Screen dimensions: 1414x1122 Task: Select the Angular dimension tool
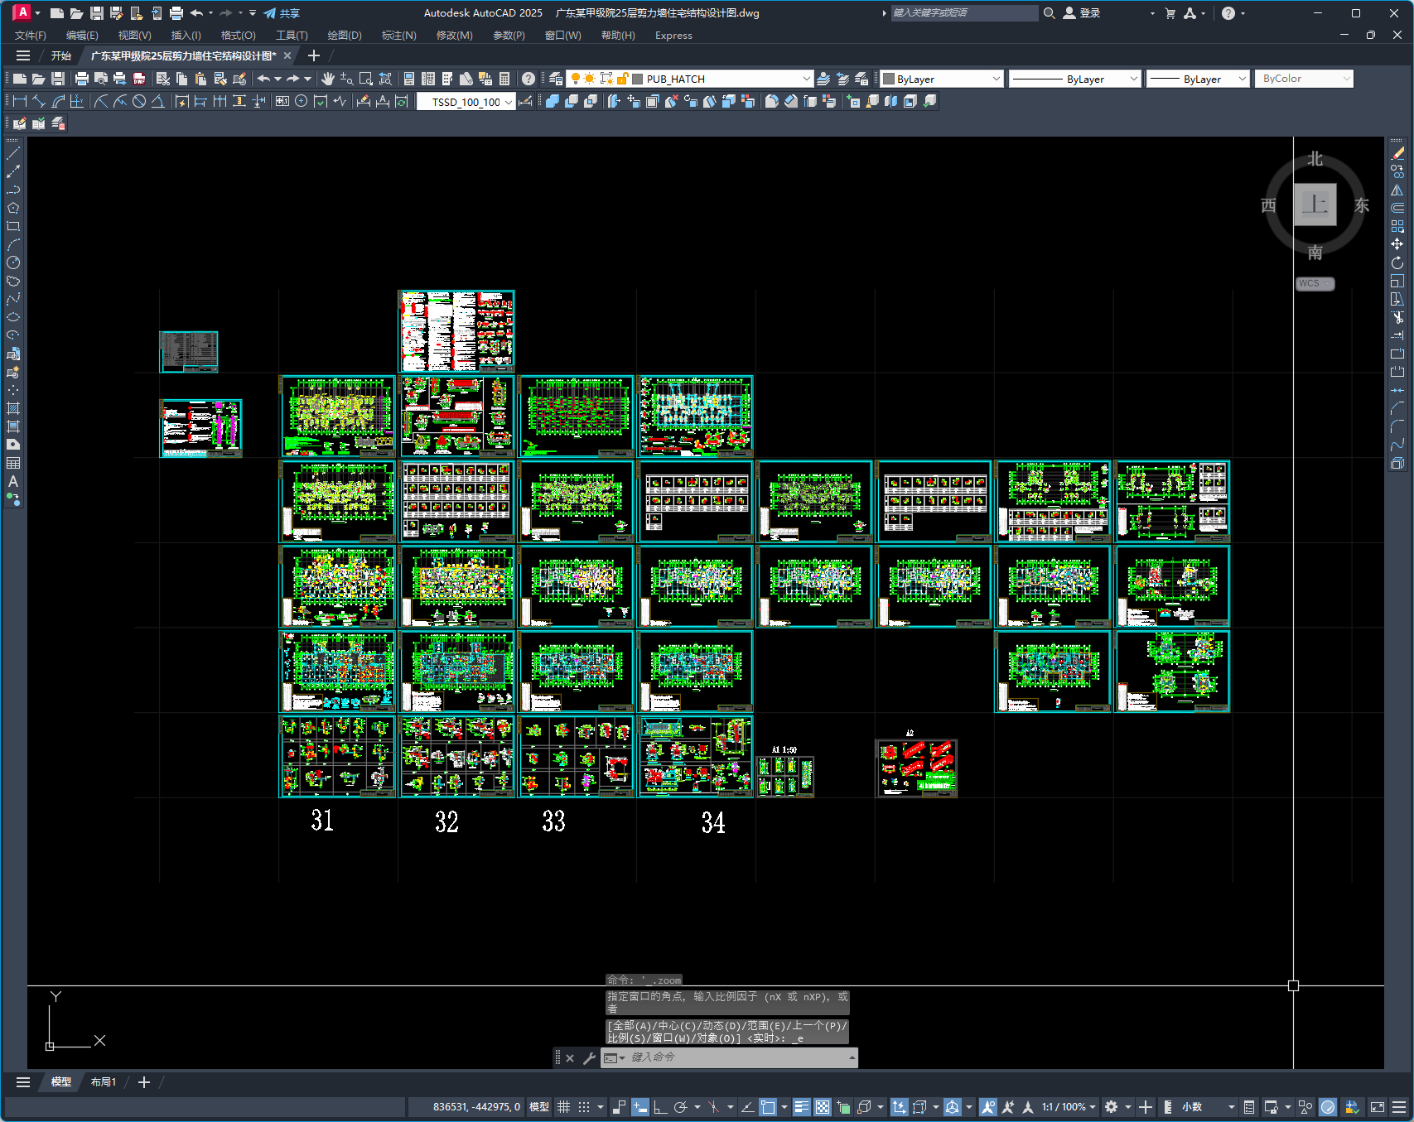click(x=157, y=101)
